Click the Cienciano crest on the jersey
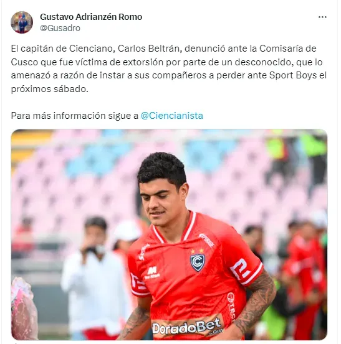Image resolution: width=341 pixels, height=344 pixels. [x=197, y=261]
